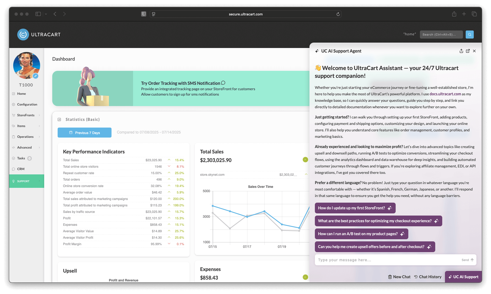Click the Profit Margin row value 95.99%

tap(156, 244)
